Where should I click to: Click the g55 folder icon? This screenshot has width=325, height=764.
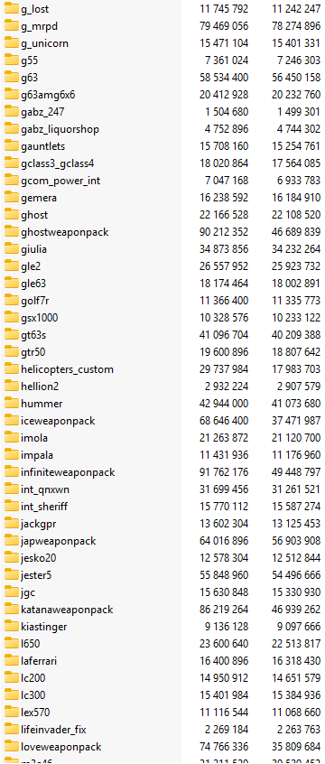[x=11, y=60]
